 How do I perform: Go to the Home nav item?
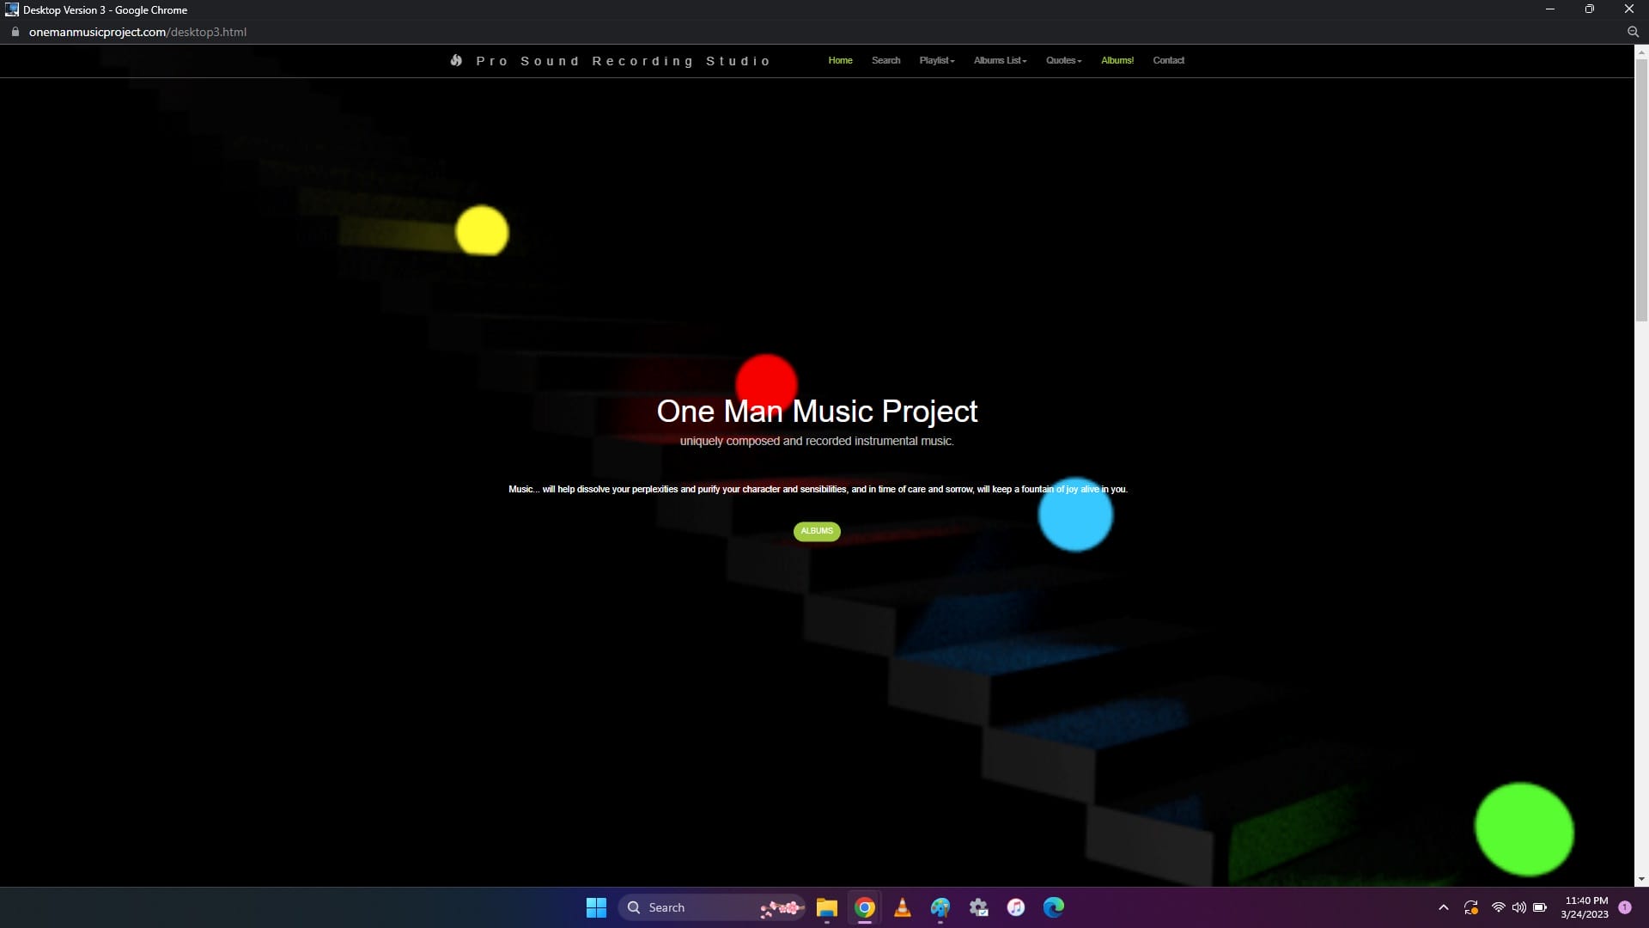point(840,60)
